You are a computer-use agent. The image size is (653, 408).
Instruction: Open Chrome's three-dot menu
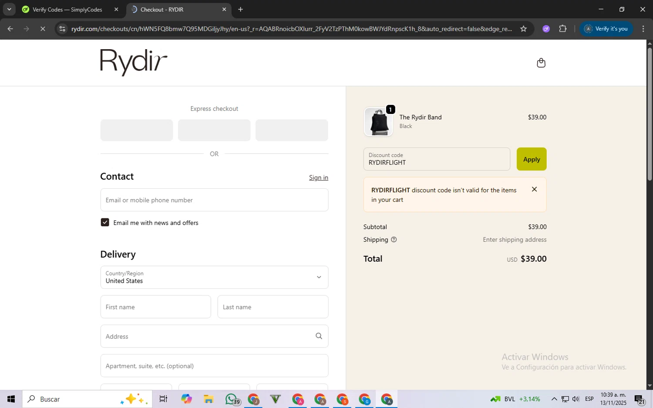643,29
